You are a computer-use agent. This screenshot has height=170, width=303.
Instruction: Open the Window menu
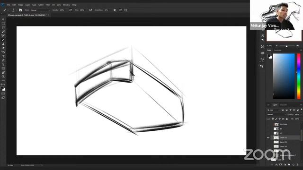(66, 5)
